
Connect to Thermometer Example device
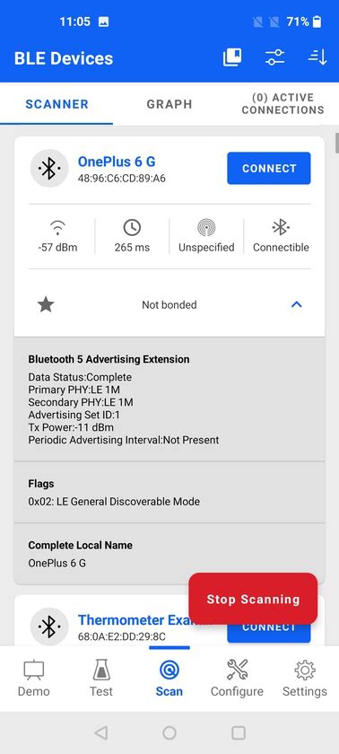tap(269, 632)
